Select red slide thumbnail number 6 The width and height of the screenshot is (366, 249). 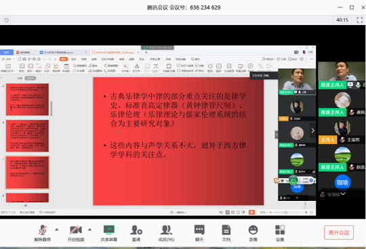27,136
